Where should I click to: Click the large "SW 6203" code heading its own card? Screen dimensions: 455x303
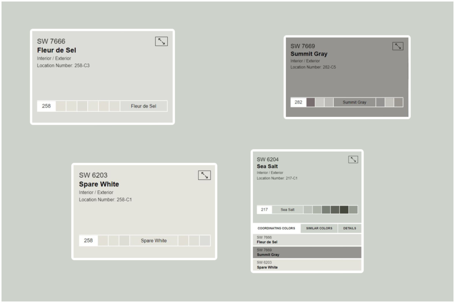point(93,175)
